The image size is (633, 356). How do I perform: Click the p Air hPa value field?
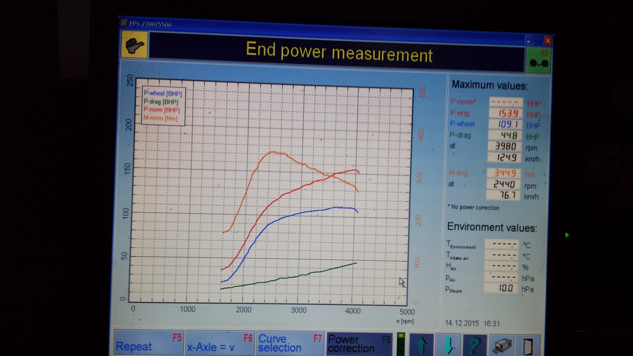tap(501, 277)
